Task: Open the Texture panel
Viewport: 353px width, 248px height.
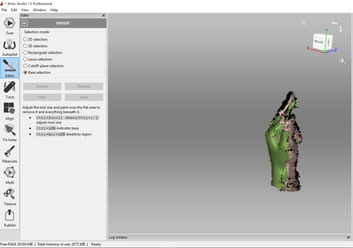Action: pyautogui.click(x=9, y=196)
